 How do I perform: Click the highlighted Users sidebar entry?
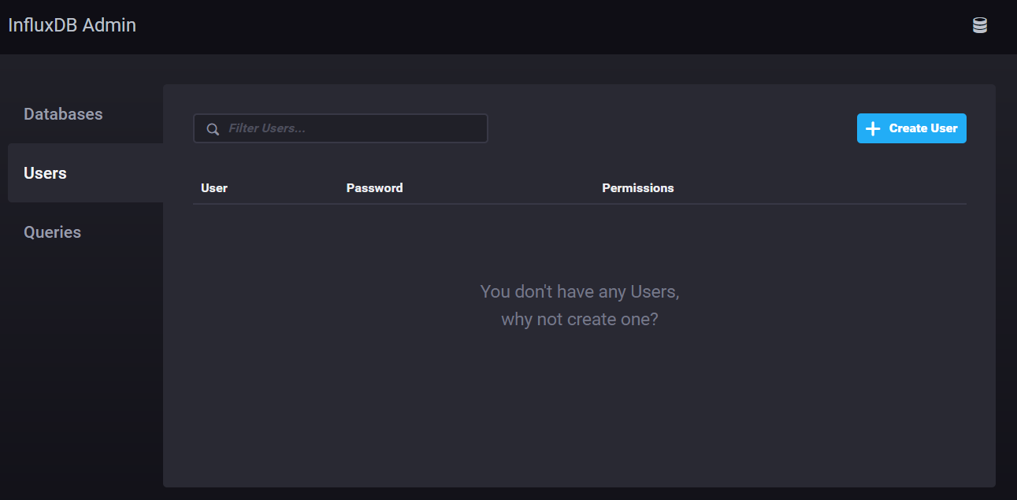(45, 172)
